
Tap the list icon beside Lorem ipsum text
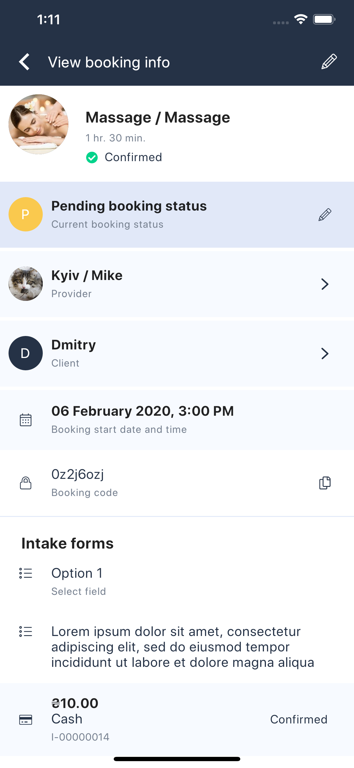pyautogui.click(x=26, y=631)
